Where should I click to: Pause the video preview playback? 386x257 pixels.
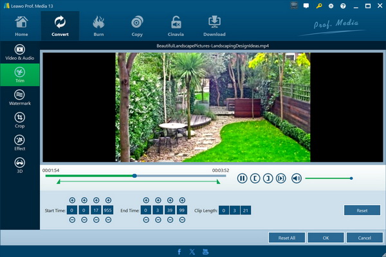coord(243,179)
